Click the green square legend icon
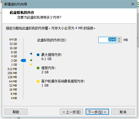The width and height of the screenshot is (139, 119). pyautogui.click(x=38, y=68)
